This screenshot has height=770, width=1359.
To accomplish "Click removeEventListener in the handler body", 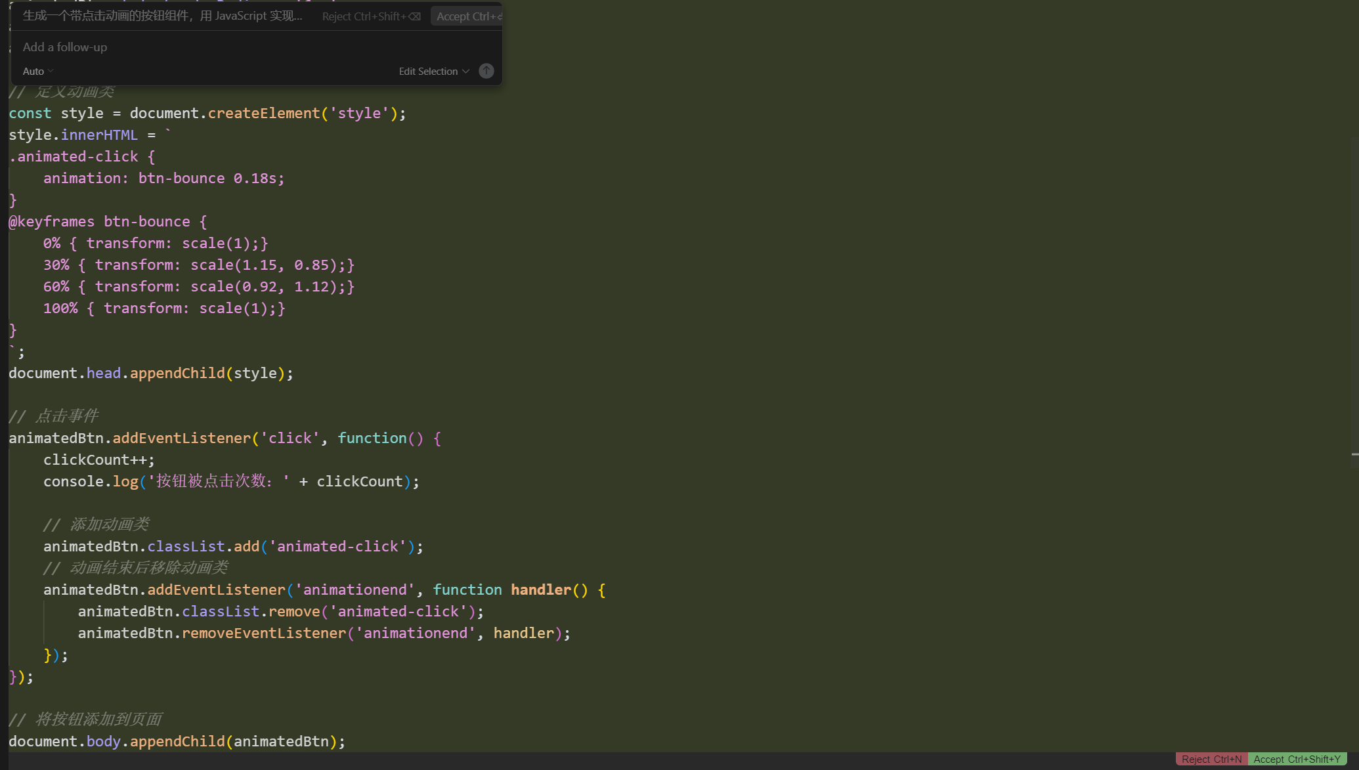I will point(263,633).
